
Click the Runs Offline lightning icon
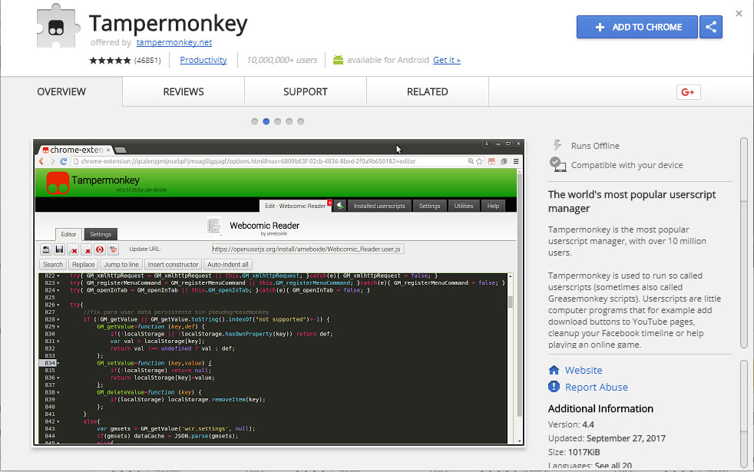point(557,145)
